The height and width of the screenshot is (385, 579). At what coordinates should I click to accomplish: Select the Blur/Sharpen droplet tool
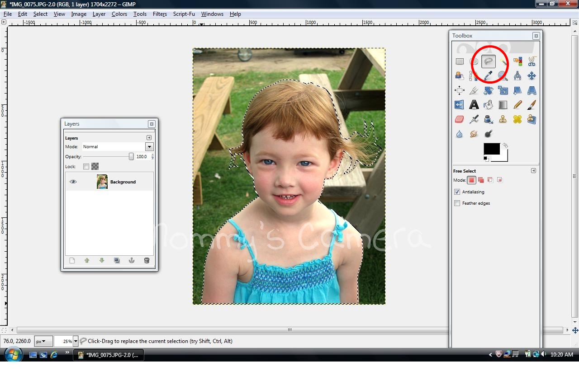click(460, 134)
